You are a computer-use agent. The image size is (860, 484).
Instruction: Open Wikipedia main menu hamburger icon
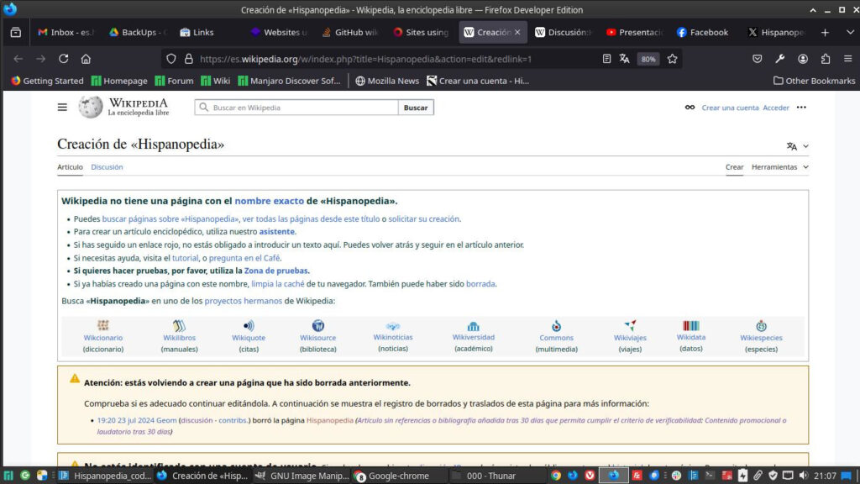click(62, 108)
